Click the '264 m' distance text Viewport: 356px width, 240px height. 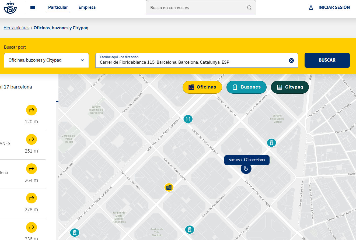[31, 180]
